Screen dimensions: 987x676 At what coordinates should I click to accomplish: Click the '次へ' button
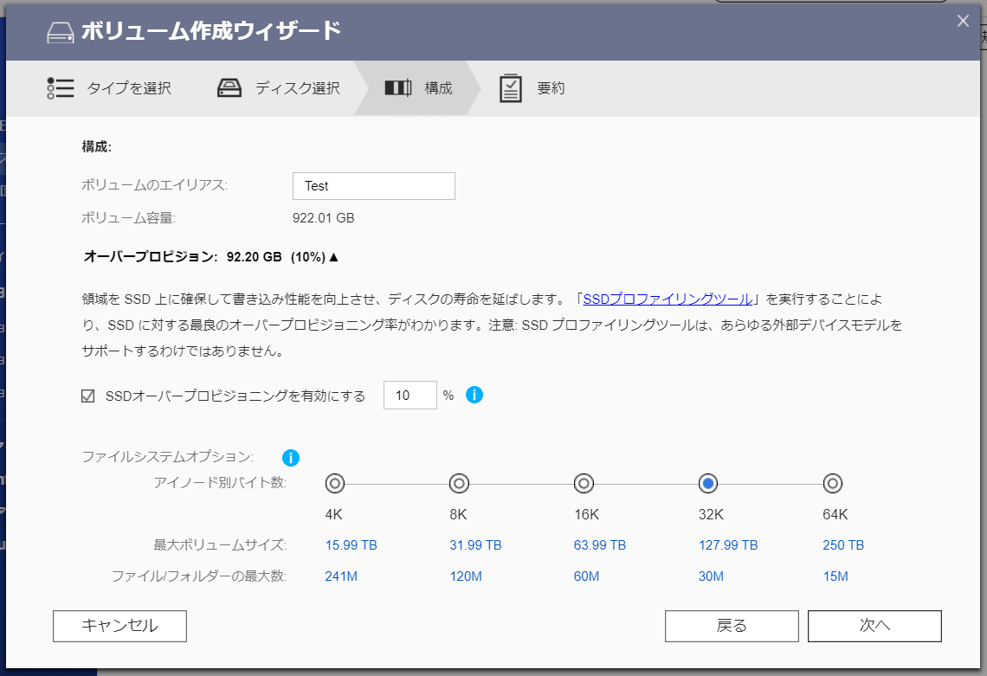click(x=874, y=626)
